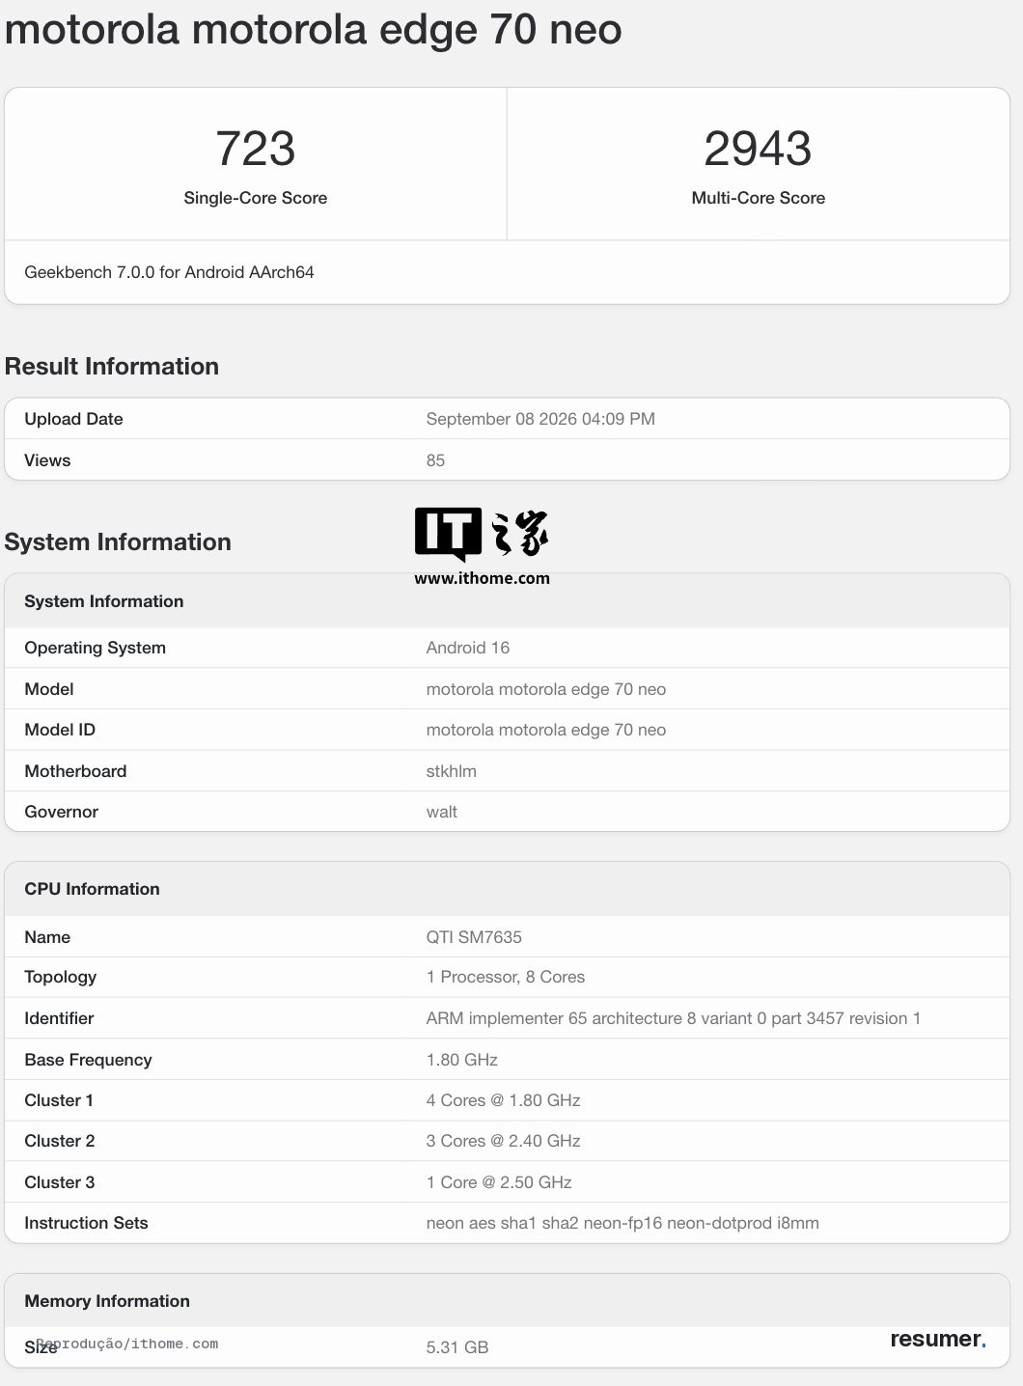The height and width of the screenshot is (1386, 1023).
Task: Click the 'Result Information' heading
Action: click(x=112, y=367)
